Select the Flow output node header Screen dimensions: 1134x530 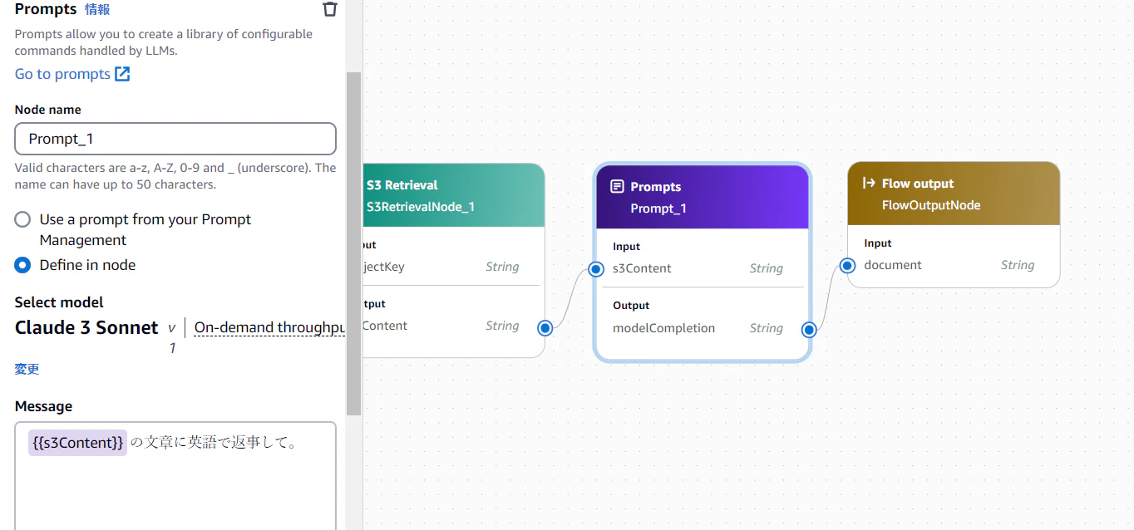point(954,194)
